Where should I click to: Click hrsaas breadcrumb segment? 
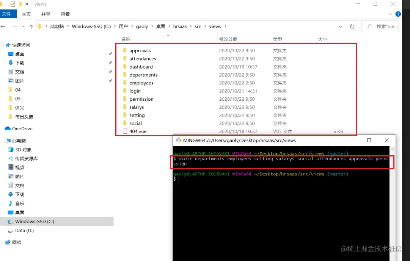[x=180, y=27]
